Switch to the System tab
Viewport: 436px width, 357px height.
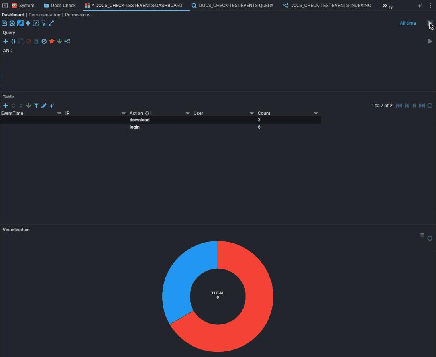(24, 6)
